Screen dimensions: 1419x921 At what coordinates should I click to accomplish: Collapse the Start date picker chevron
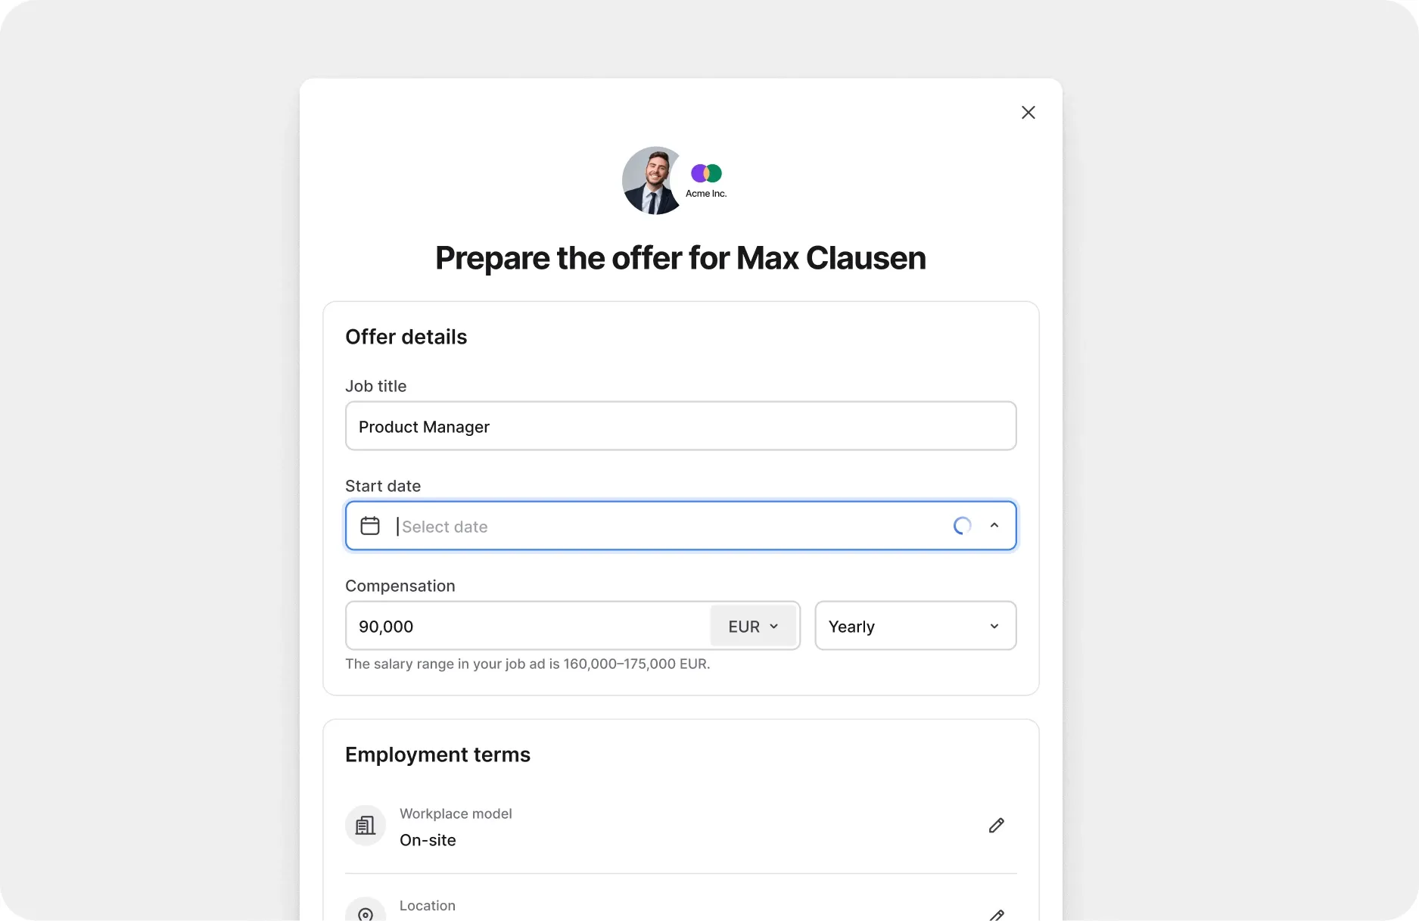click(x=994, y=525)
